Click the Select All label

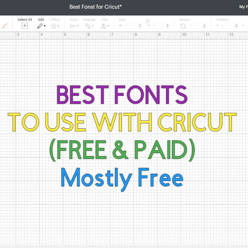25,20
